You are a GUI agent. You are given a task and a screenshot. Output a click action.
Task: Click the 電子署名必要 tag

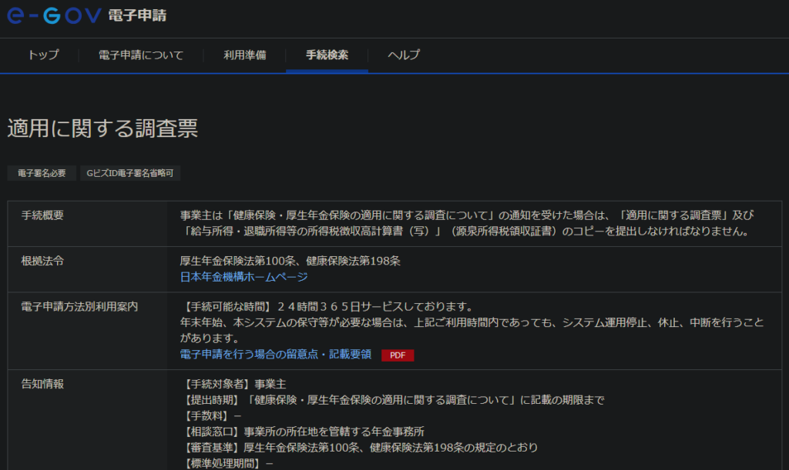[x=42, y=173]
